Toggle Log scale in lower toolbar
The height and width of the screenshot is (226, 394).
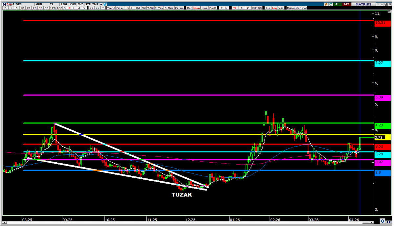point(274,8)
